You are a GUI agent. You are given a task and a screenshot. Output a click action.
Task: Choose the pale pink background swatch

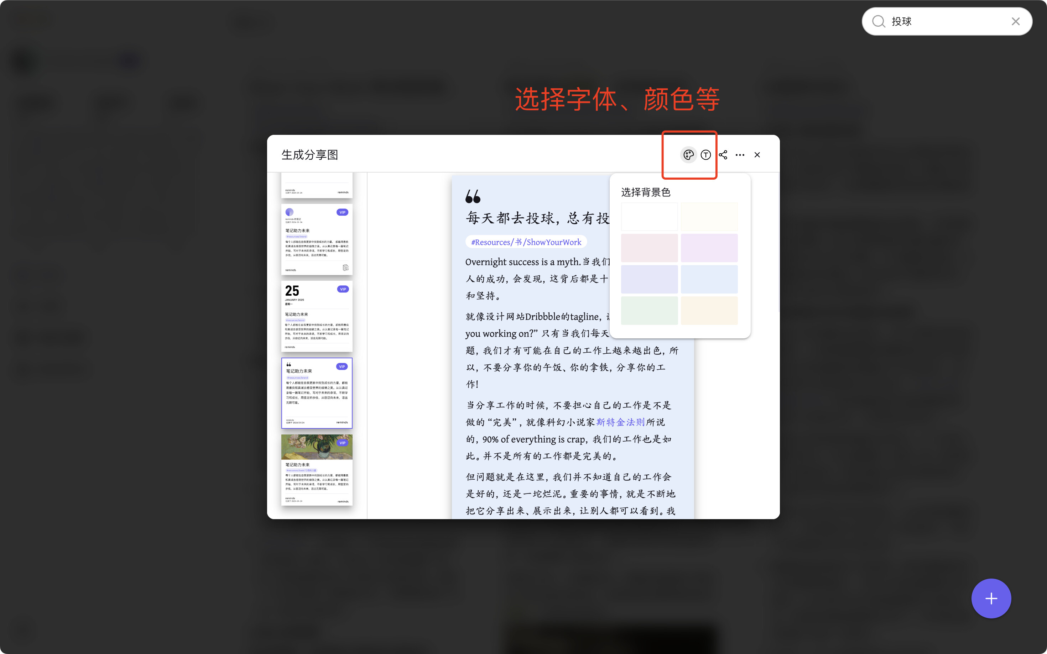[649, 248]
